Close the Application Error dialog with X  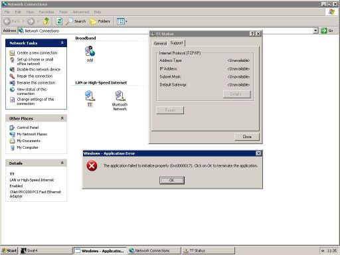pyautogui.click(x=258, y=153)
